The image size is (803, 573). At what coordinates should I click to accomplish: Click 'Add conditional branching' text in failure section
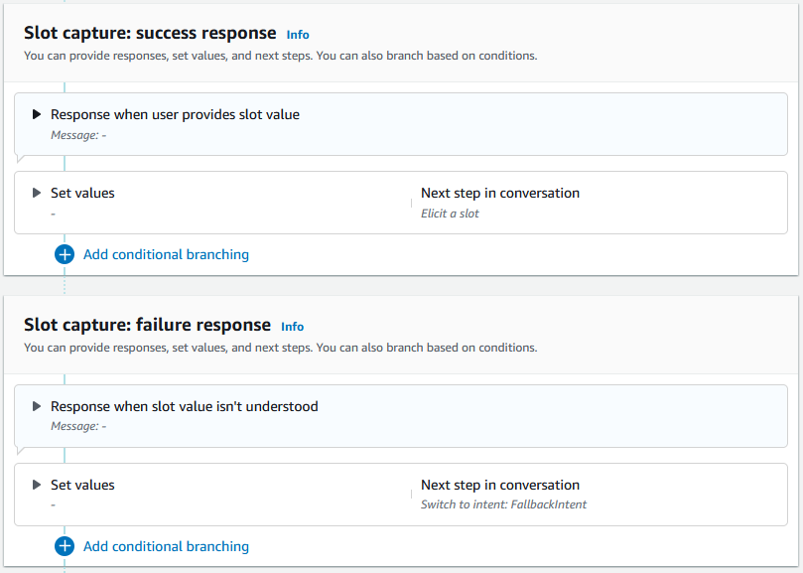(x=166, y=546)
